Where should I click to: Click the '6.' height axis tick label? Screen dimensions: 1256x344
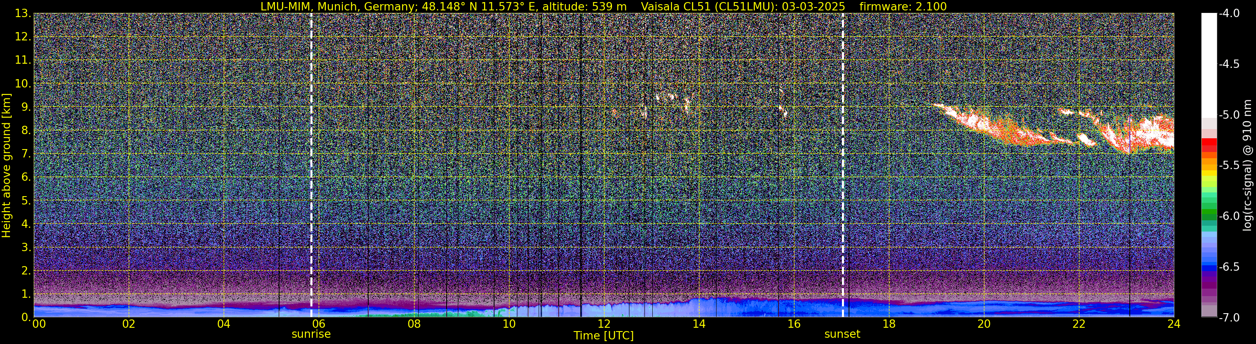26,177
